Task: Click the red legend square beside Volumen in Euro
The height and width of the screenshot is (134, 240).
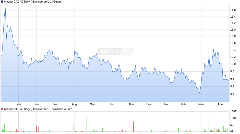Action: click(2, 109)
